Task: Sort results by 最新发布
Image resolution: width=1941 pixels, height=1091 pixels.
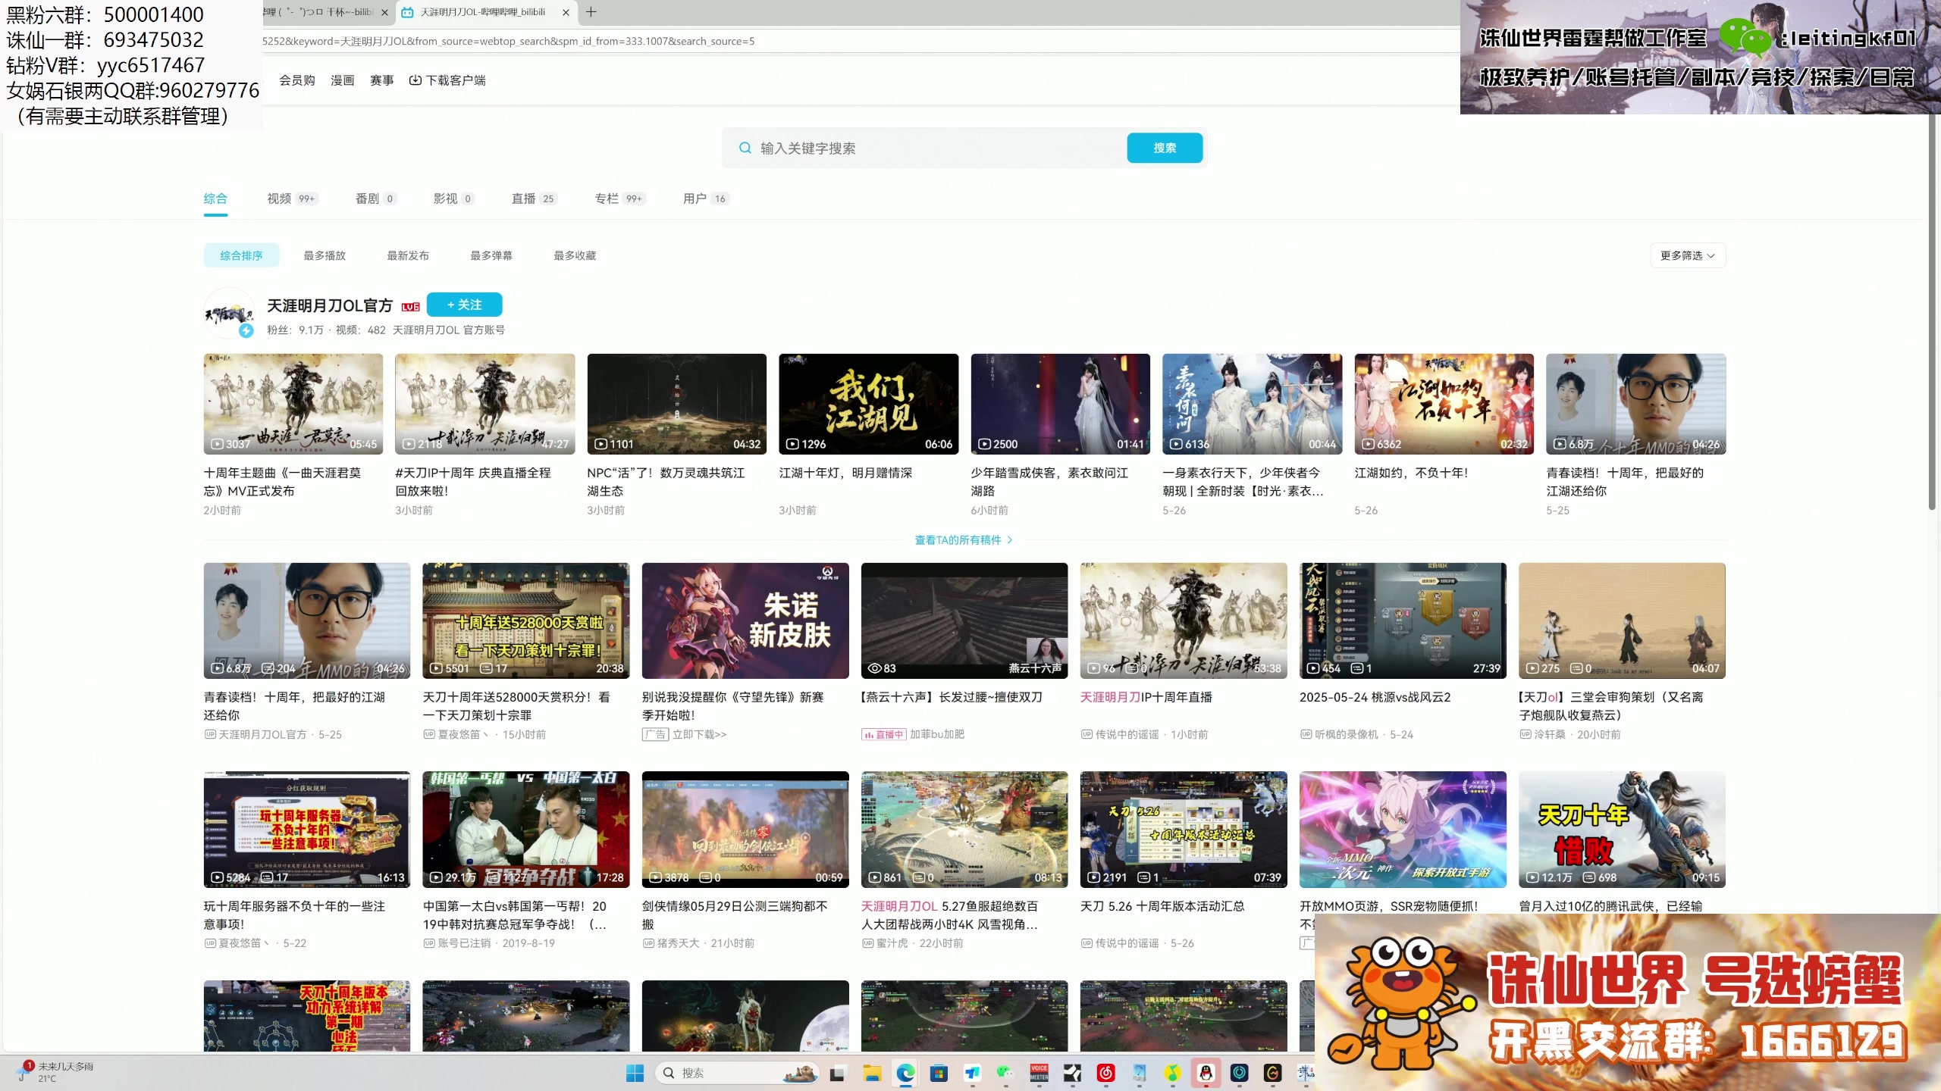Action: click(408, 255)
